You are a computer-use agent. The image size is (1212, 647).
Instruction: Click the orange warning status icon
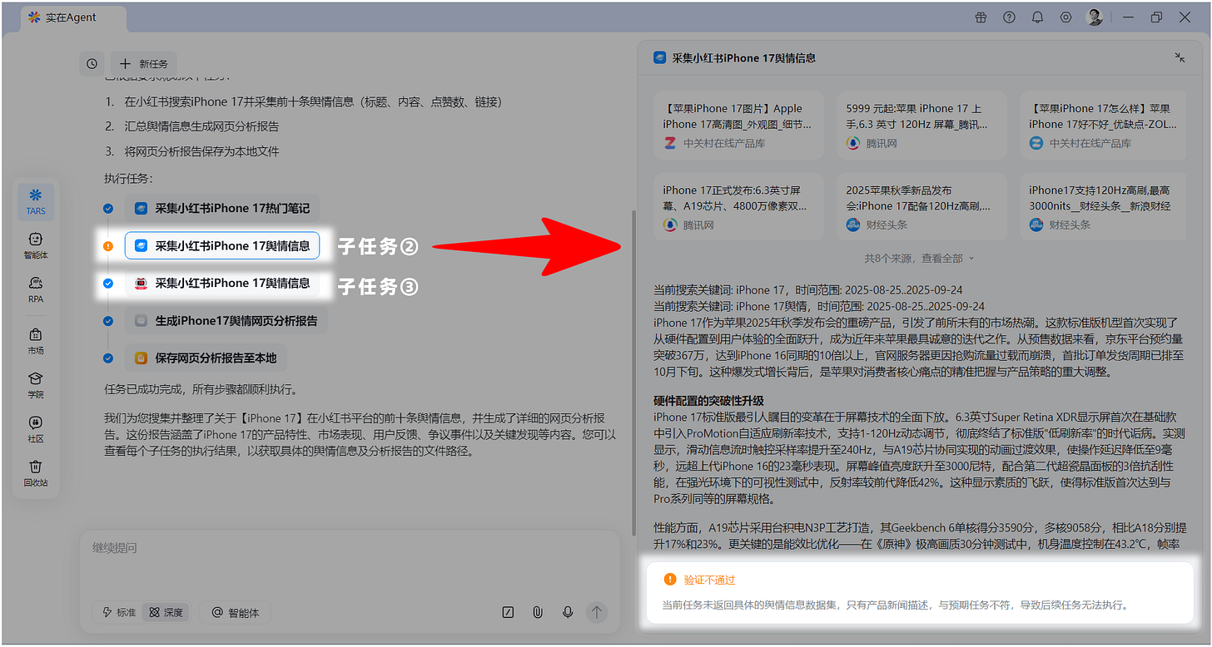[x=108, y=246]
